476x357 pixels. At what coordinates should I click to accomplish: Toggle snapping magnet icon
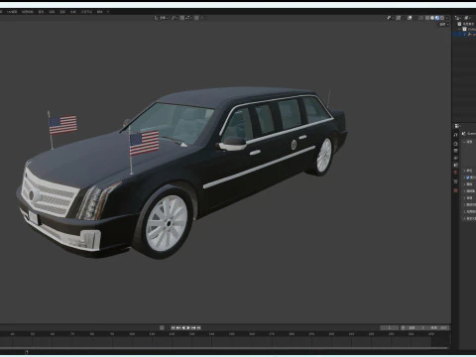(x=182, y=18)
